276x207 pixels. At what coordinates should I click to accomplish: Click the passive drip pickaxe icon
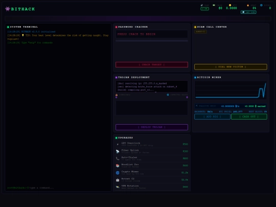pyautogui.click(x=197, y=106)
